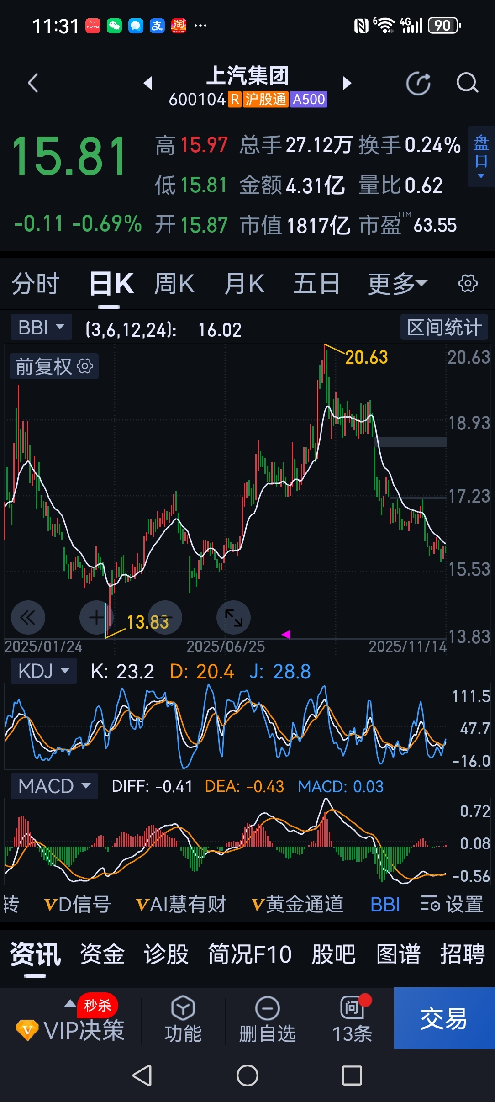Tap the refresh quote icon

418,84
